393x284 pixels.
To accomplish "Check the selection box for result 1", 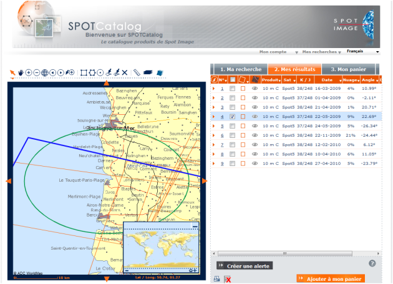I will (x=232, y=88).
